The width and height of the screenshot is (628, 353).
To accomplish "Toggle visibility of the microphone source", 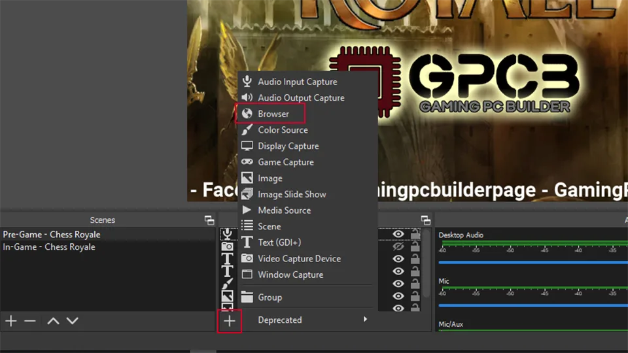I will 398,234.
